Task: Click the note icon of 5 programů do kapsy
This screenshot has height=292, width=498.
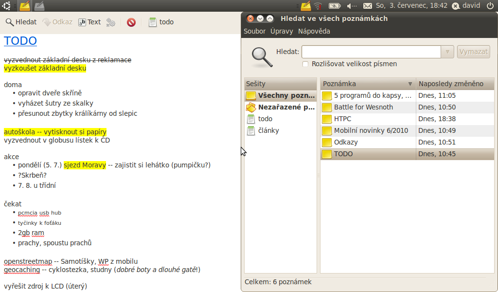Action: tap(327, 96)
